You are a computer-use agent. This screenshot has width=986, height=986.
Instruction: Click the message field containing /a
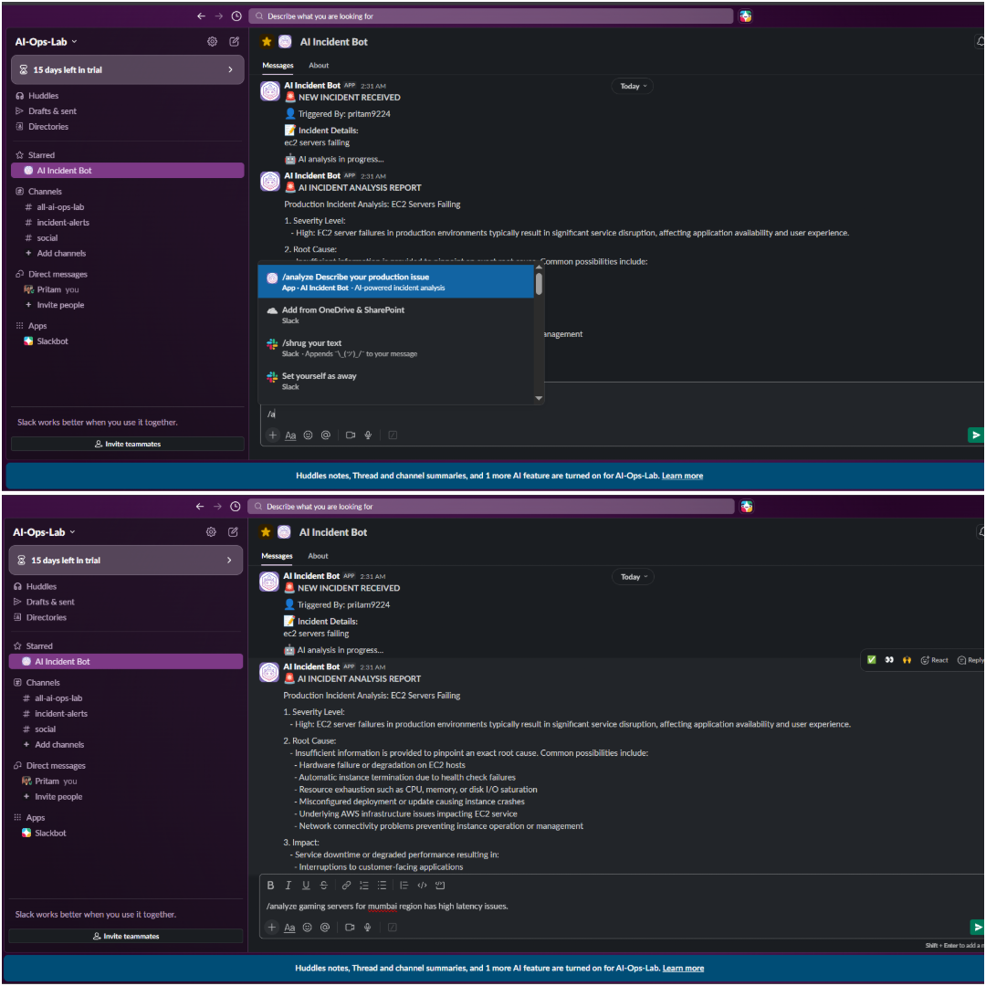(615, 414)
